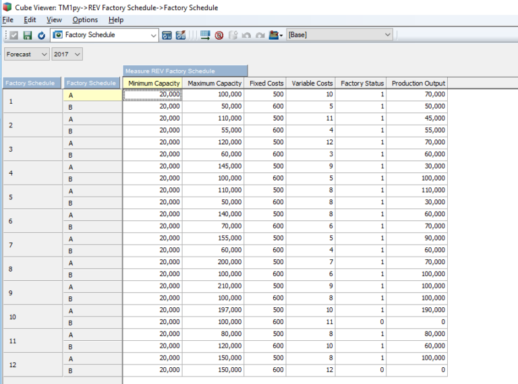The width and height of the screenshot is (518, 384).
Task: Click Maximum Capacity cell showing 210,000
Action: coord(213,286)
